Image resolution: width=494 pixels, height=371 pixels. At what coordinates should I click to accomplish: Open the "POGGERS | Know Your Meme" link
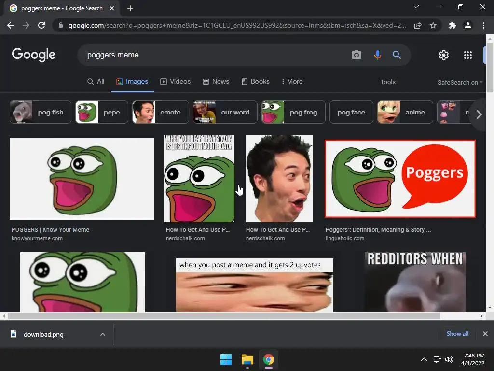(x=50, y=229)
